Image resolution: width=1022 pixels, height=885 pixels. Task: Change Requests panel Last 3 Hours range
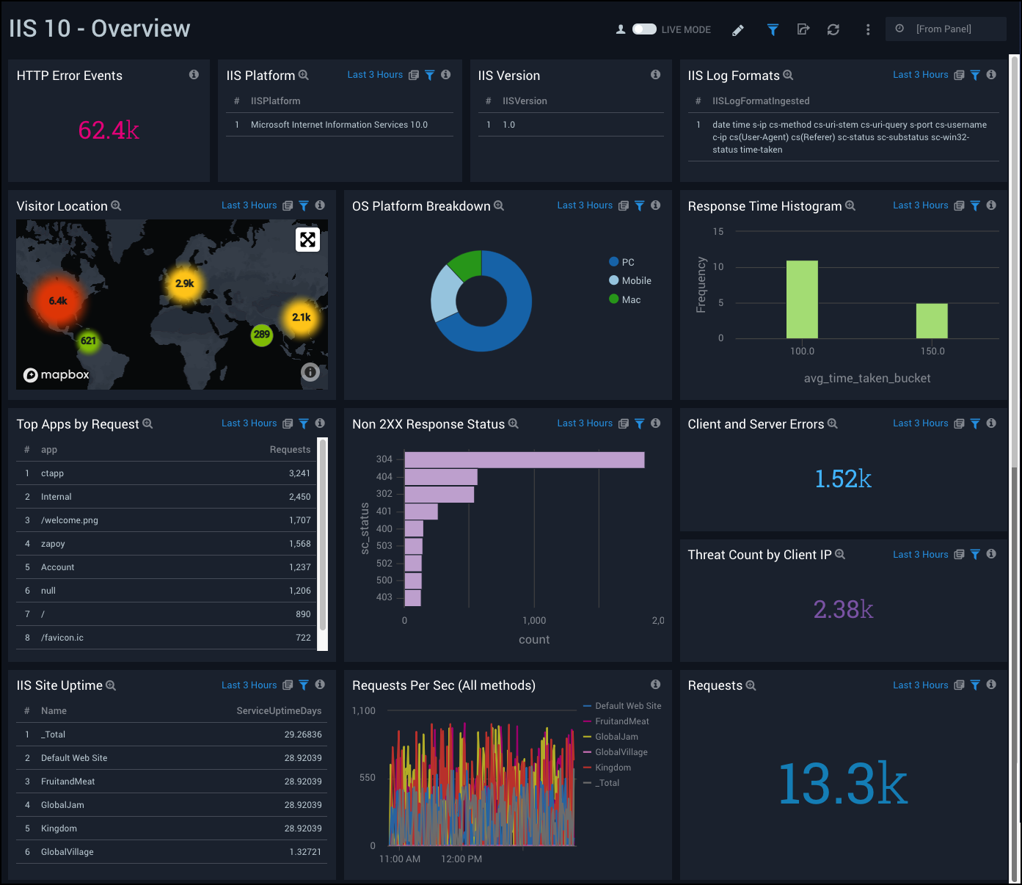[921, 685]
